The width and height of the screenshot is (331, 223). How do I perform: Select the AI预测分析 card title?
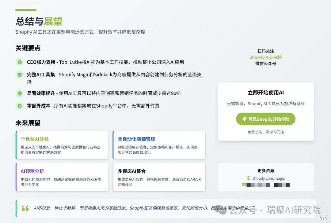pos(32,171)
